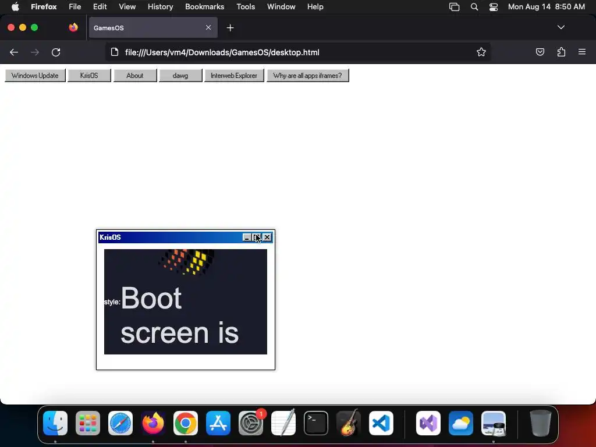Open the File menu
This screenshot has width=596, height=447.
75,7
